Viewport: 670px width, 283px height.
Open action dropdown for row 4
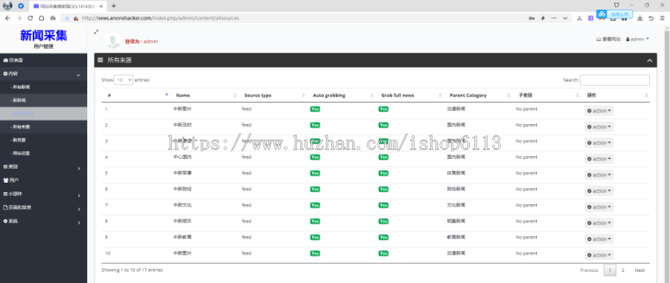(x=599, y=159)
